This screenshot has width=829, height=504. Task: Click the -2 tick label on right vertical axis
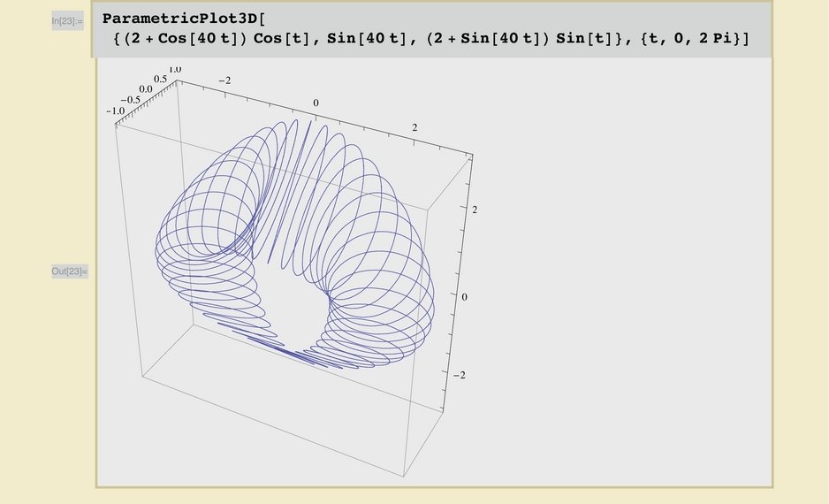tap(459, 375)
